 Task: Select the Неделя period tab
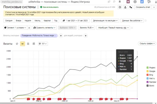28,21
